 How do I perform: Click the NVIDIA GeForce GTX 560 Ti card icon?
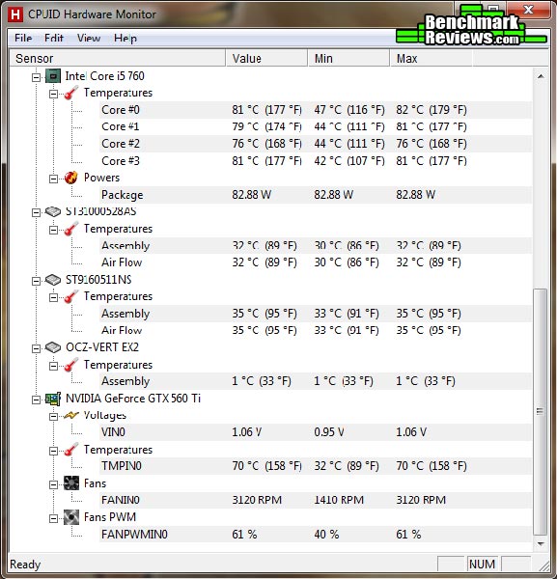53,399
